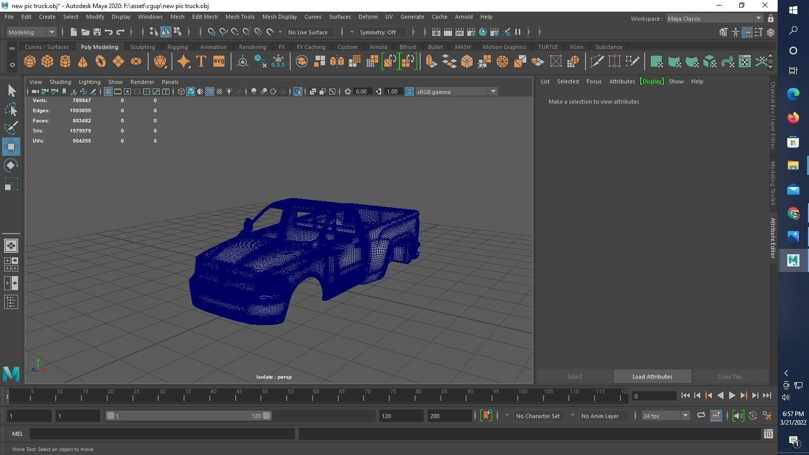
Task: Click the Undo arrow icon
Action: [109, 32]
